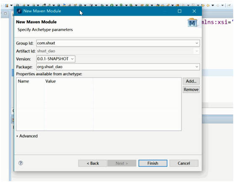Click the 0.0.1-SNAPSHOT version value
This screenshot has height=182, width=234.
tap(53, 59)
